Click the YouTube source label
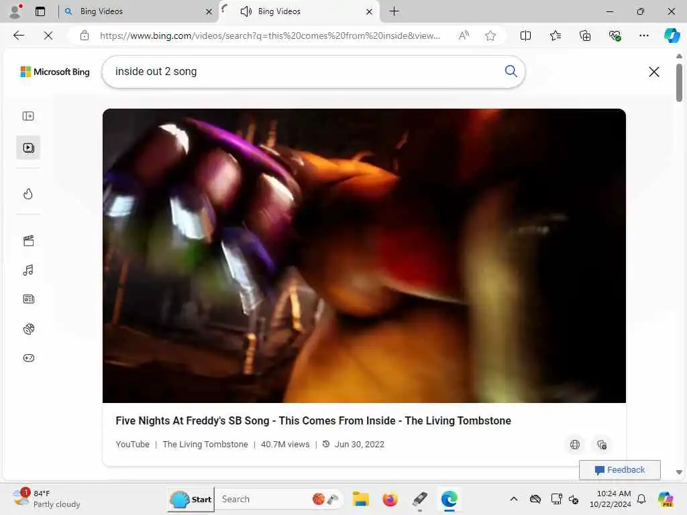This screenshot has width=687, height=515. coord(132,444)
